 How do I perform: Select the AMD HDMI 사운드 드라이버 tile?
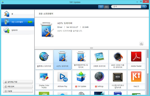click(118, 59)
